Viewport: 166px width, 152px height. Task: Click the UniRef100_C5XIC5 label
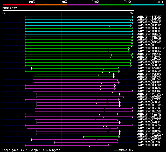tap(149, 68)
